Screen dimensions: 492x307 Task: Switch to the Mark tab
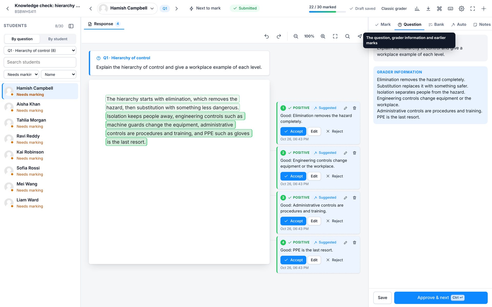[383, 24]
